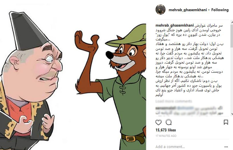
Task: Open mehrab_ghasemkhani profile picture
Action: (x=160, y=9)
